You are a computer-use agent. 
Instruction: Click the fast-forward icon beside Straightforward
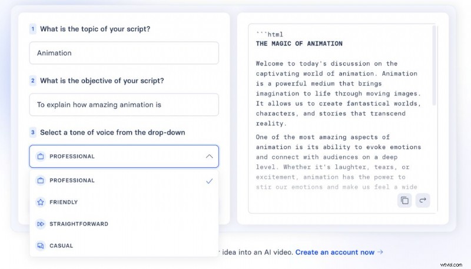(x=41, y=224)
